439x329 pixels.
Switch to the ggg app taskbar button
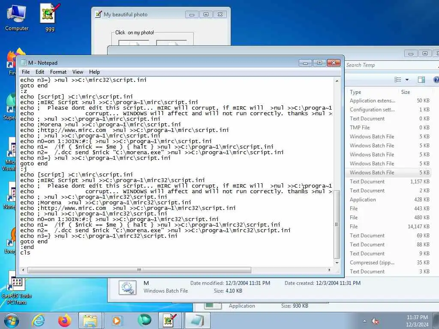click(170, 320)
